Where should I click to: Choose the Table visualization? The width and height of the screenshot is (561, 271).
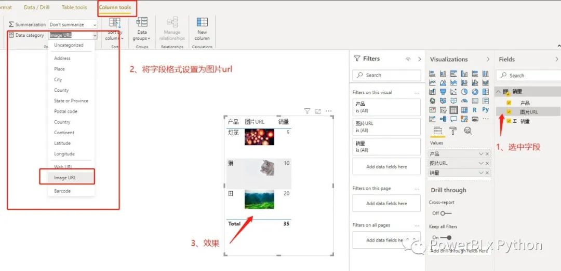tap(453, 110)
